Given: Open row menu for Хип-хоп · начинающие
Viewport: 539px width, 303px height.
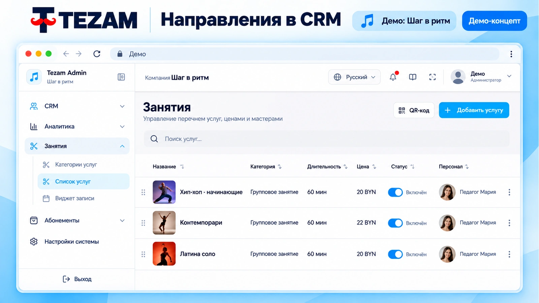Looking at the screenshot, I should [x=509, y=192].
